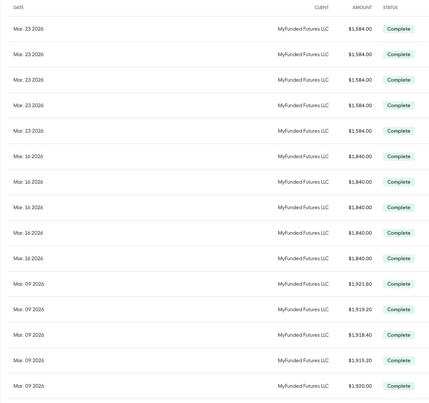Select the $1,919.20 amount
Viewport: 429px width, 403px height.
point(360,309)
